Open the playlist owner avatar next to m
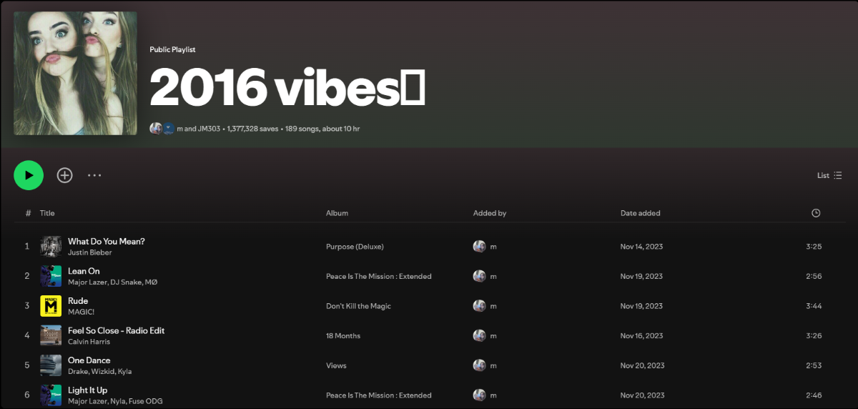Screen dimensions: 858x409 (156, 129)
